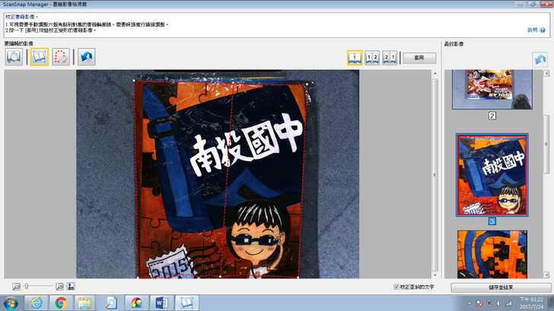The height and width of the screenshot is (311, 554).
Task: Click the 儲存並結束 save and exit button
Action: [x=501, y=287]
